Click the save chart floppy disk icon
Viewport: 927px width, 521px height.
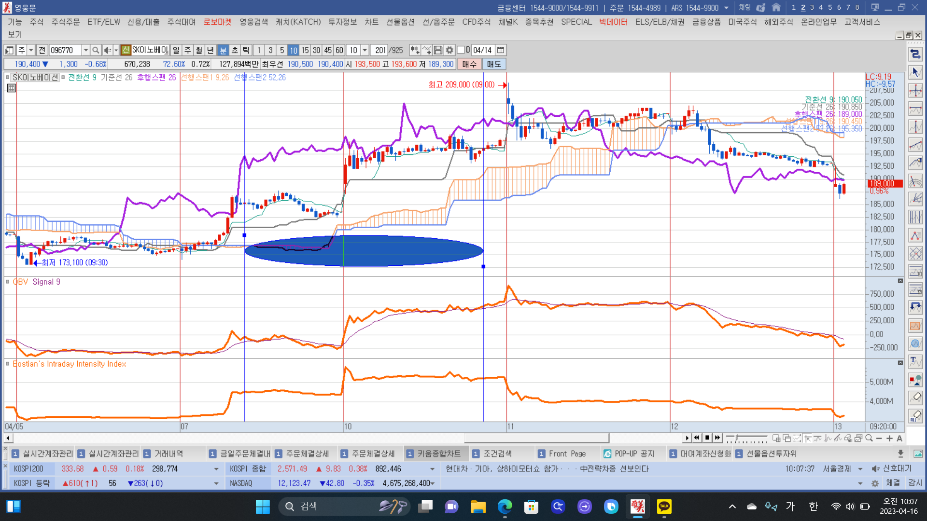click(x=438, y=50)
